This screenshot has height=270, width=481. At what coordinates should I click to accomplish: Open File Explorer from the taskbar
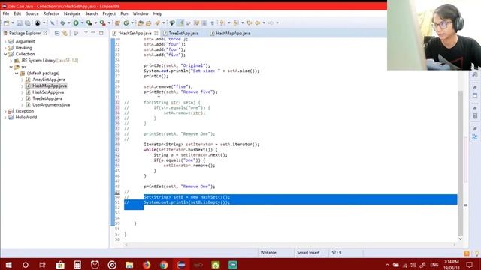tap(129, 265)
